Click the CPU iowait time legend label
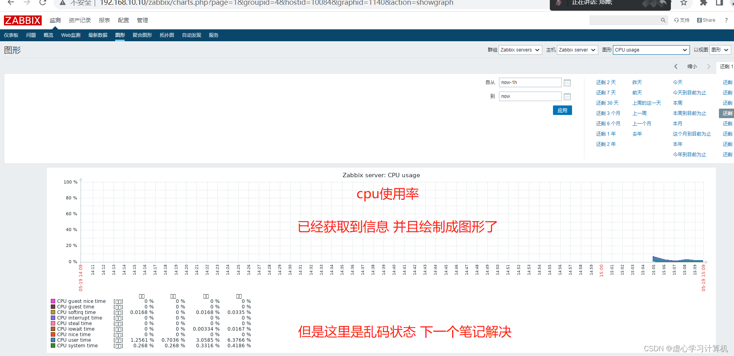 [x=76, y=329]
